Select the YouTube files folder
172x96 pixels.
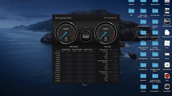pyautogui.click(x=155, y=33)
